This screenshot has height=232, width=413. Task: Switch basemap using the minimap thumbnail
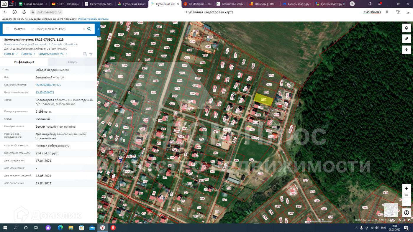coord(391,210)
